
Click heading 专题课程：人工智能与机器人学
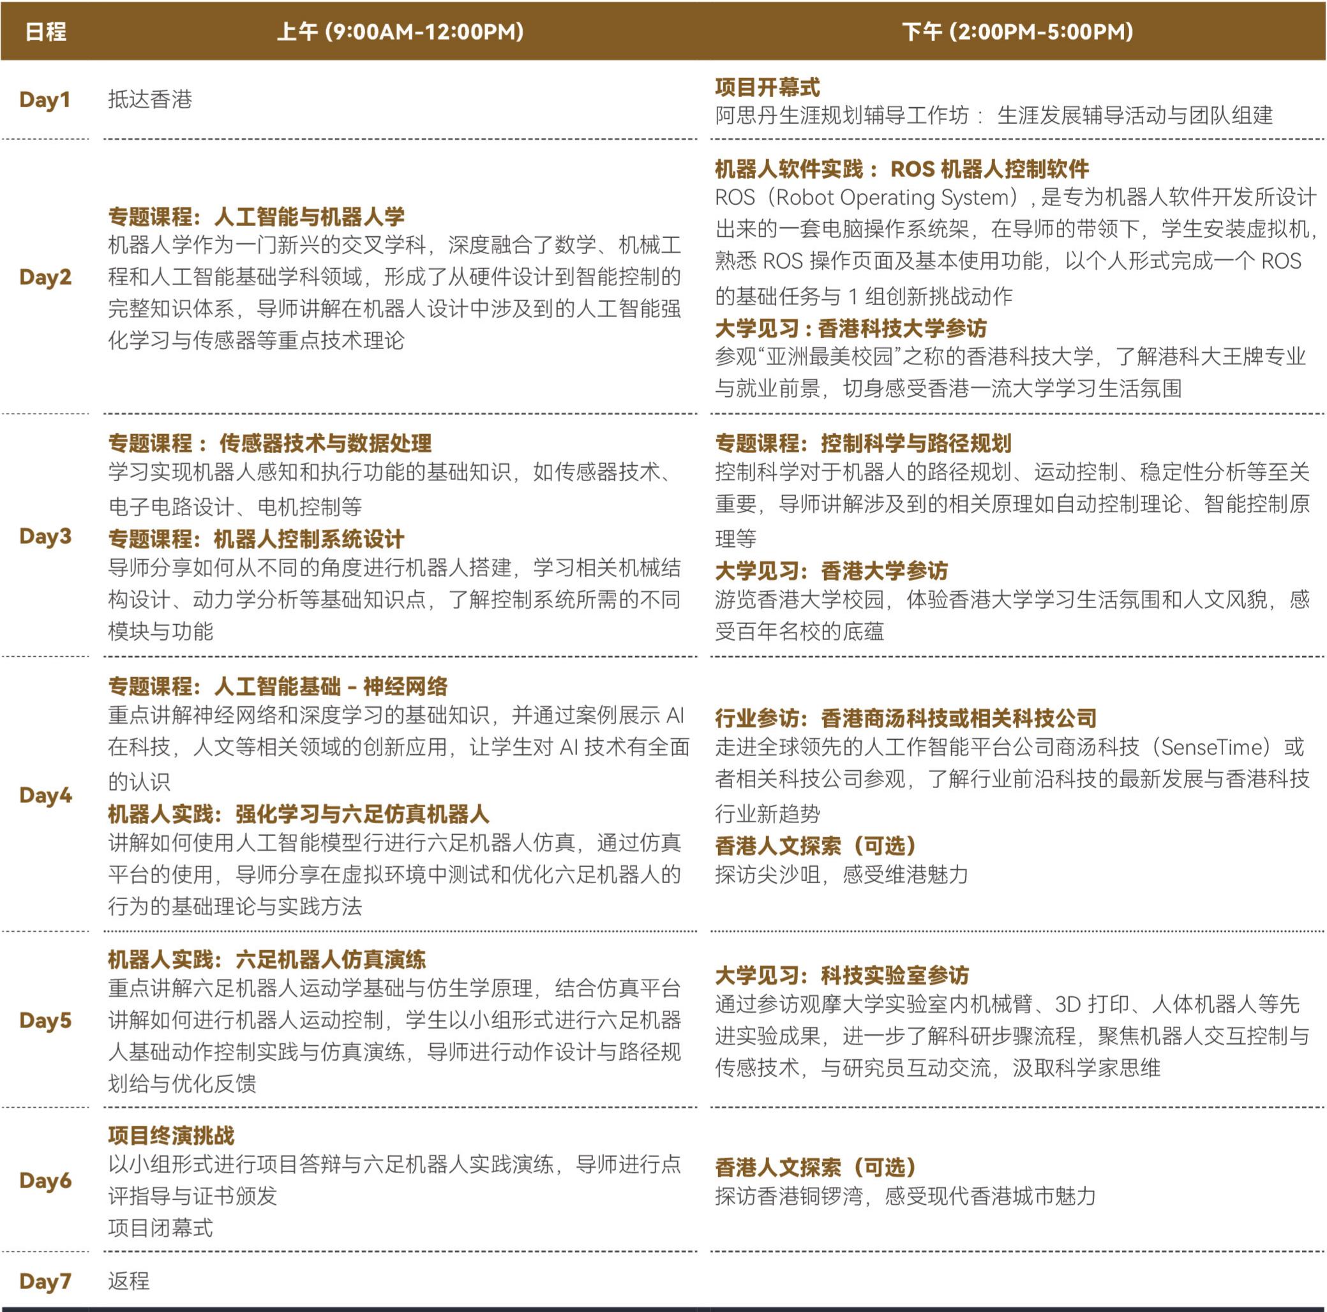click(x=256, y=217)
